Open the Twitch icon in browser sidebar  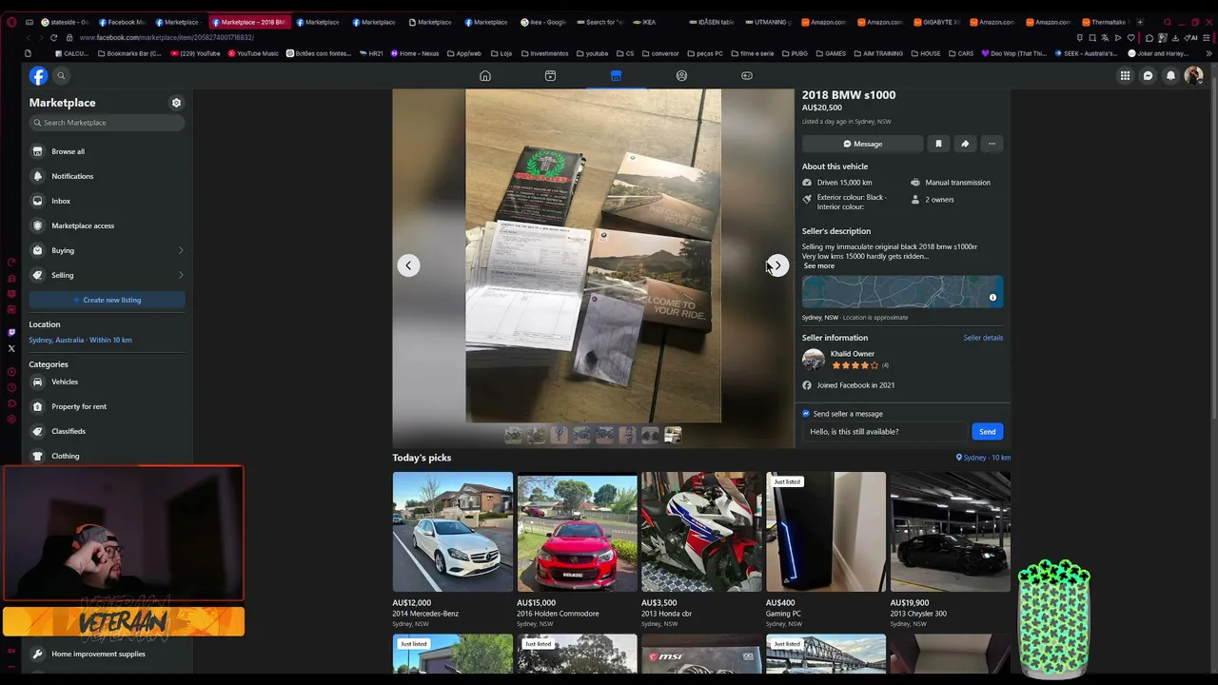click(11, 332)
